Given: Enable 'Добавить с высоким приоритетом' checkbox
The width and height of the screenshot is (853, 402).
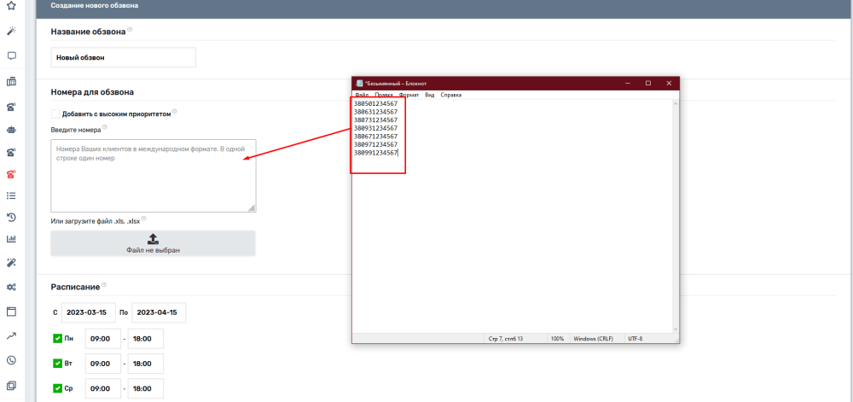Looking at the screenshot, I should pyautogui.click(x=55, y=114).
